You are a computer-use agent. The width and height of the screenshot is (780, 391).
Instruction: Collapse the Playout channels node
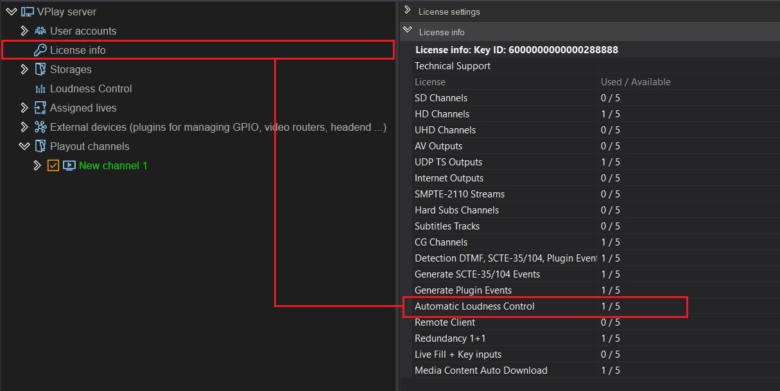pyautogui.click(x=24, y=146)
